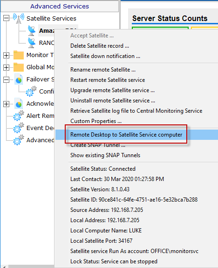Click Last Contact: 30 Mar 2020 line
The image size is (218, 268).
(117, 179)
